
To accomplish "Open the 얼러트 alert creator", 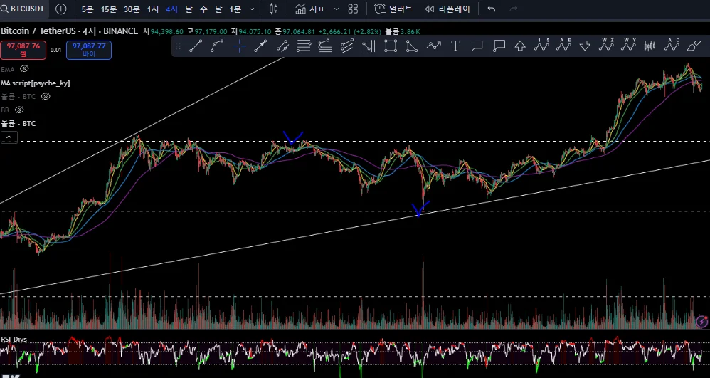I will pos(393,9).
